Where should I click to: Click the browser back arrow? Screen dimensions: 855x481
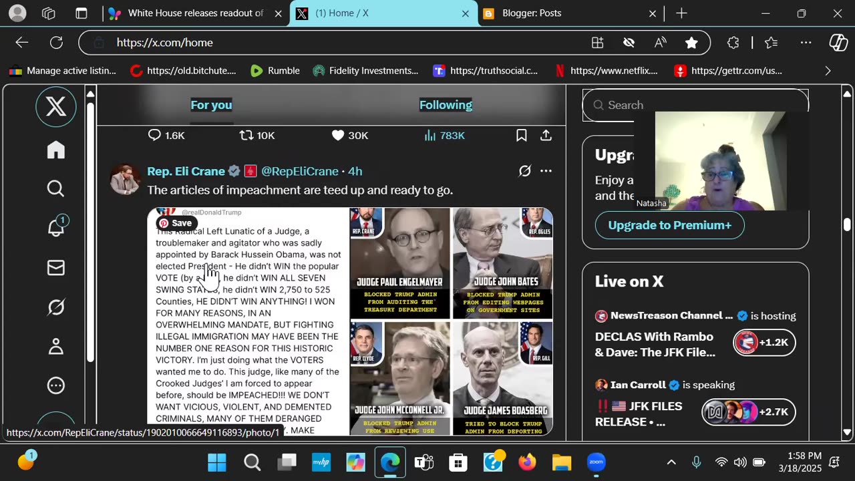22,43
